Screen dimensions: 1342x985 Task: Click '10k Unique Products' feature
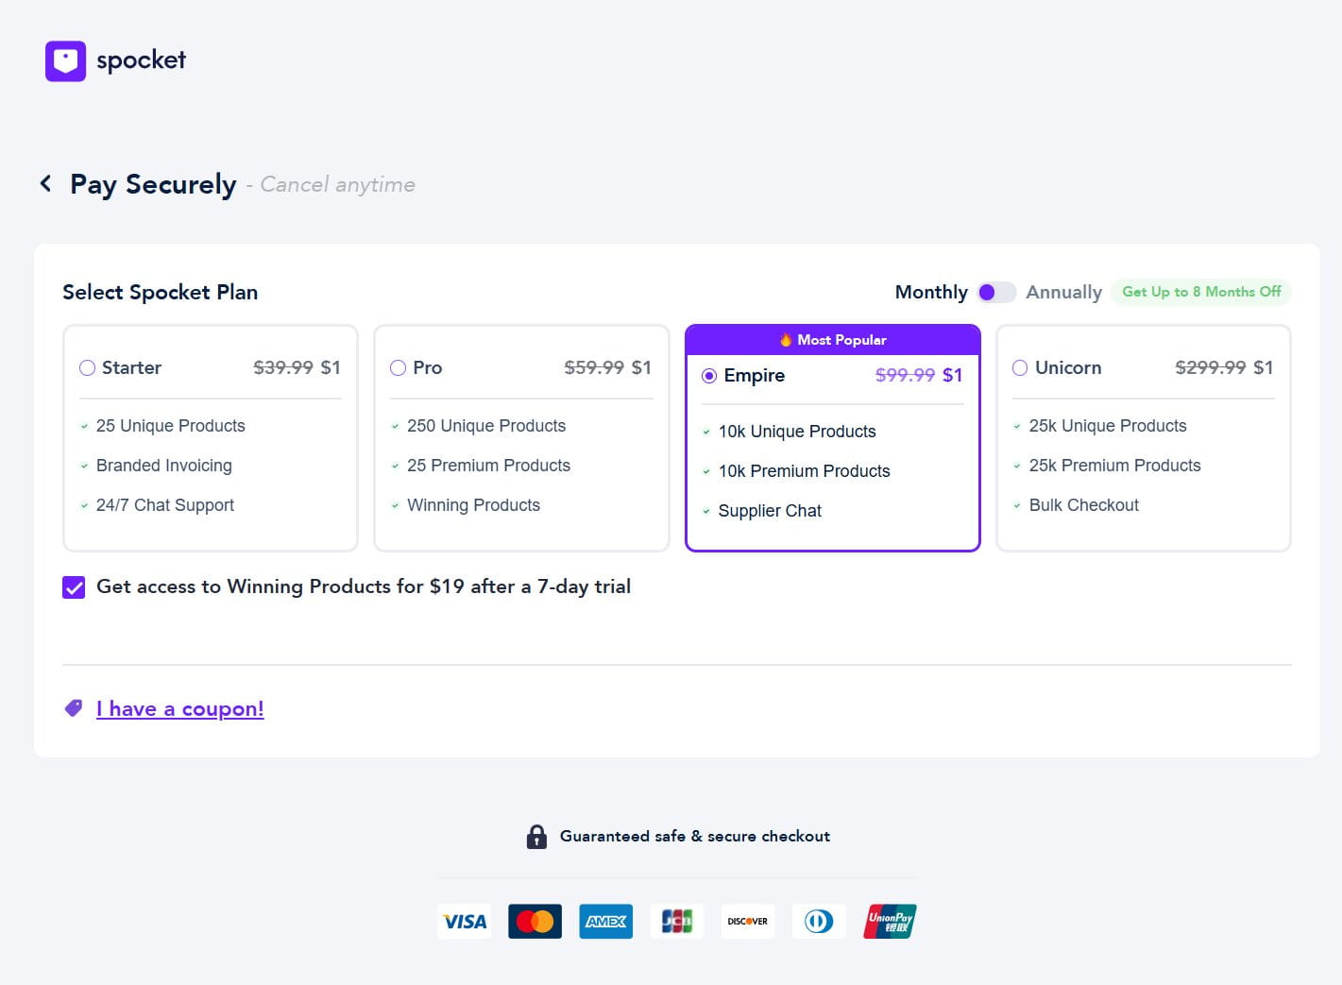click(x=797, y=432)
